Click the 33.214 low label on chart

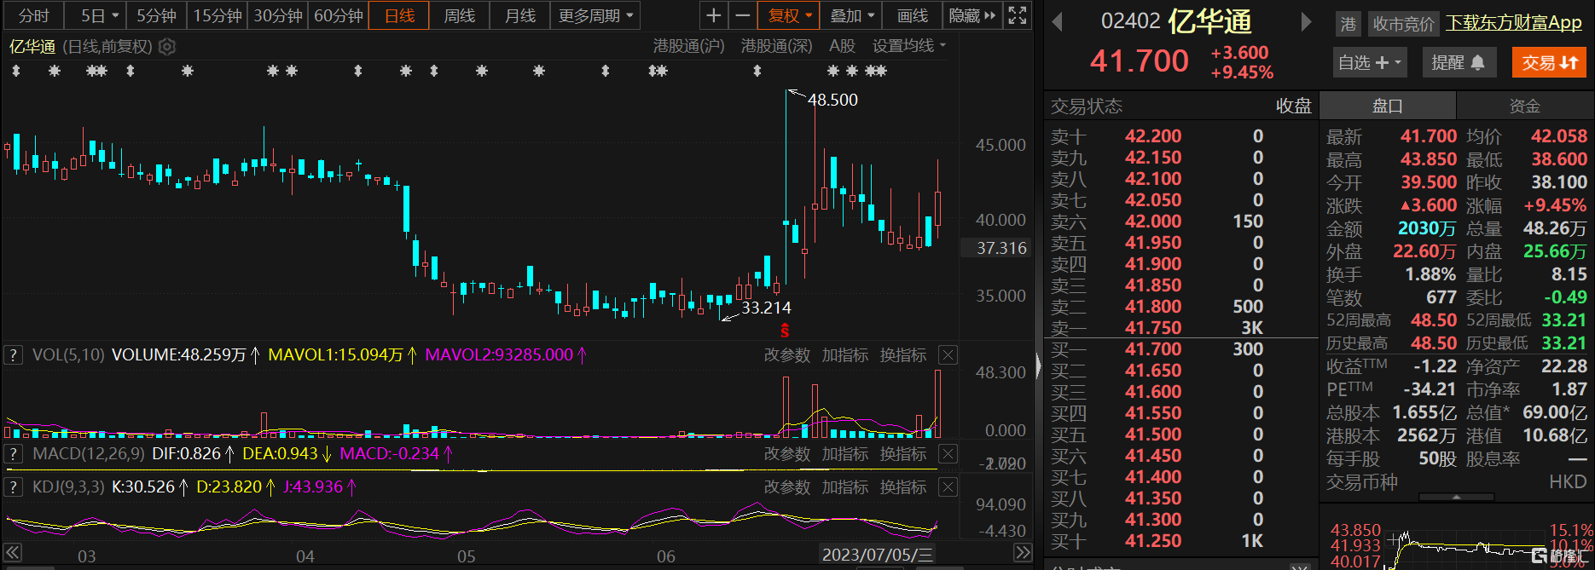tap(766, 308)
